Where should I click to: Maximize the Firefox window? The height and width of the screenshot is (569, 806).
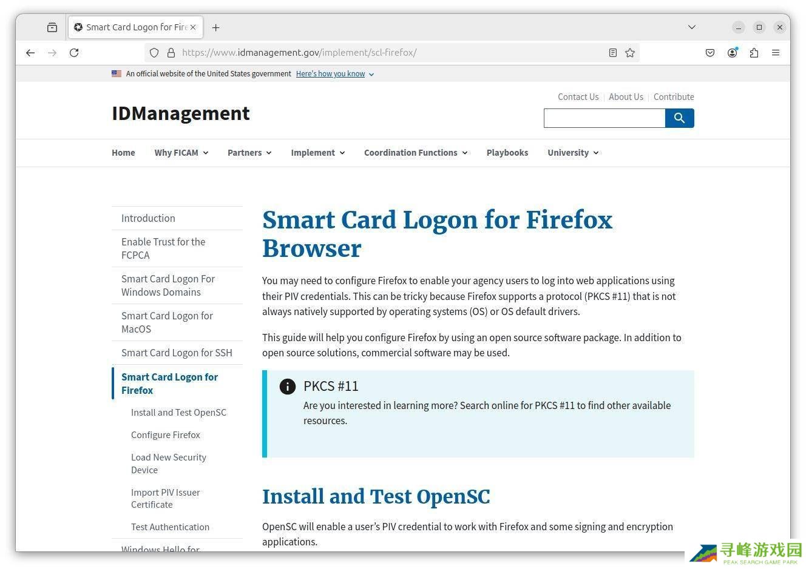pos(759,27)
